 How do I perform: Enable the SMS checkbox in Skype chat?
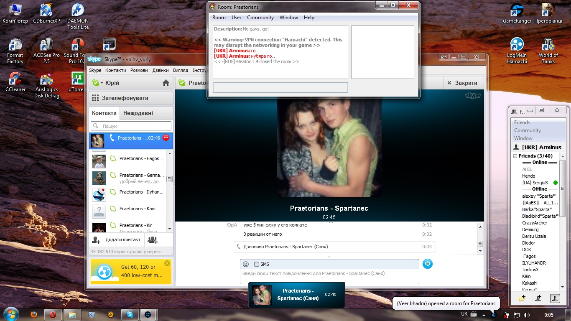click(x=257, y=264)
